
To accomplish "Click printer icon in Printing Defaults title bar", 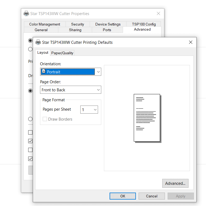I will coord(38,42).
